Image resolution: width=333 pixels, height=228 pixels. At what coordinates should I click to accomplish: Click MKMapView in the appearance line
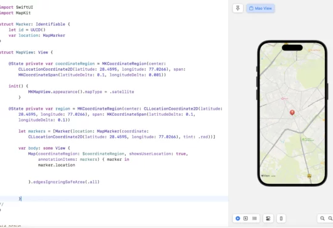pyautogui.click(x=39, y=92)
